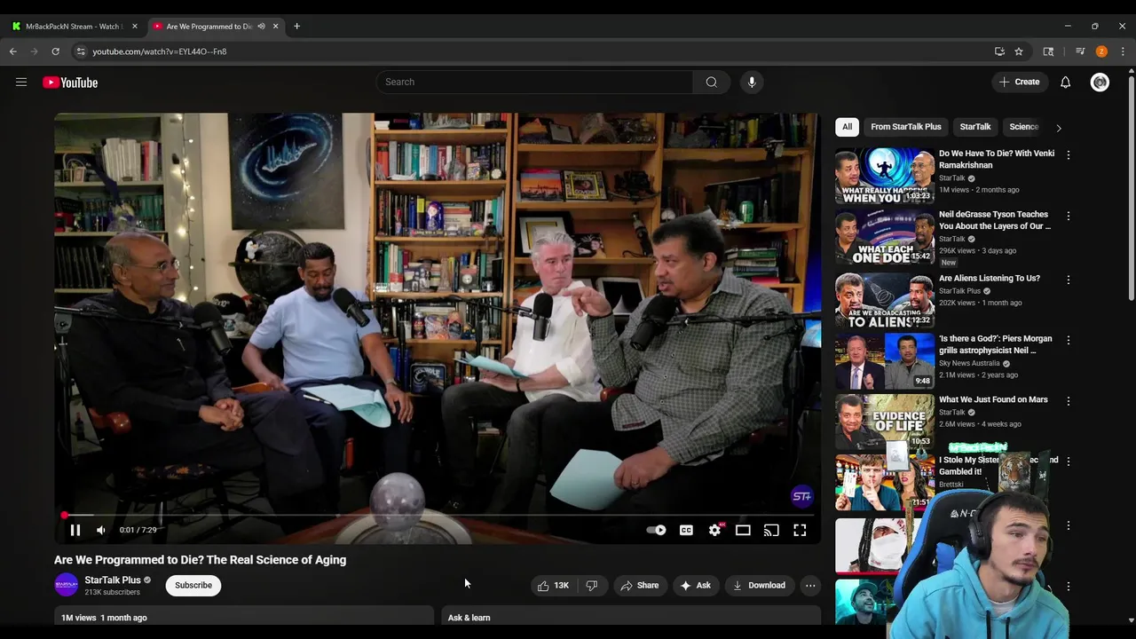Screen dimensions: 1136x639
Task: Switch to theater mode
Action: point(743,530)
